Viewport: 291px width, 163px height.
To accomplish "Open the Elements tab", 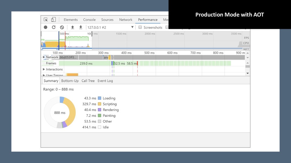I will point(70,20).
